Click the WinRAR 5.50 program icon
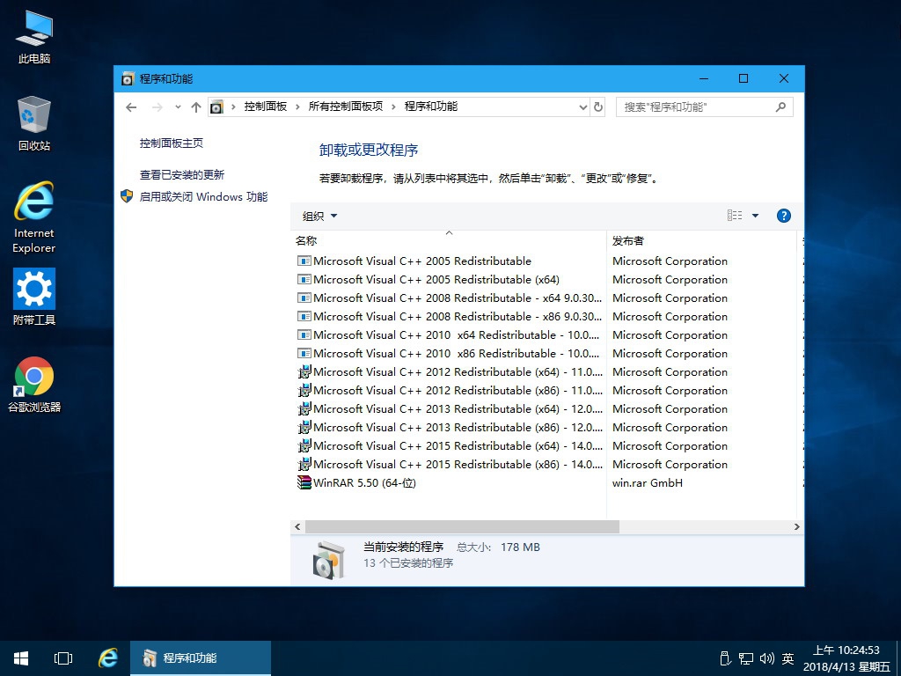The height and width of the screenshot is (676, 901). pos(304,483)
